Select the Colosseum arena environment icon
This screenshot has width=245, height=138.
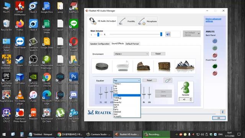[143, 66]
